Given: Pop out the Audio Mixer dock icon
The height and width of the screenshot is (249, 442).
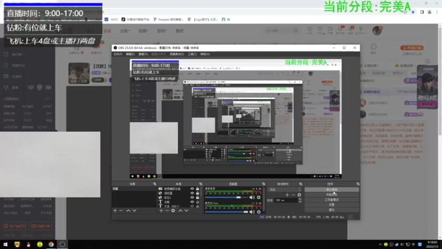Looking at the screenshot, I should [264, 184].
